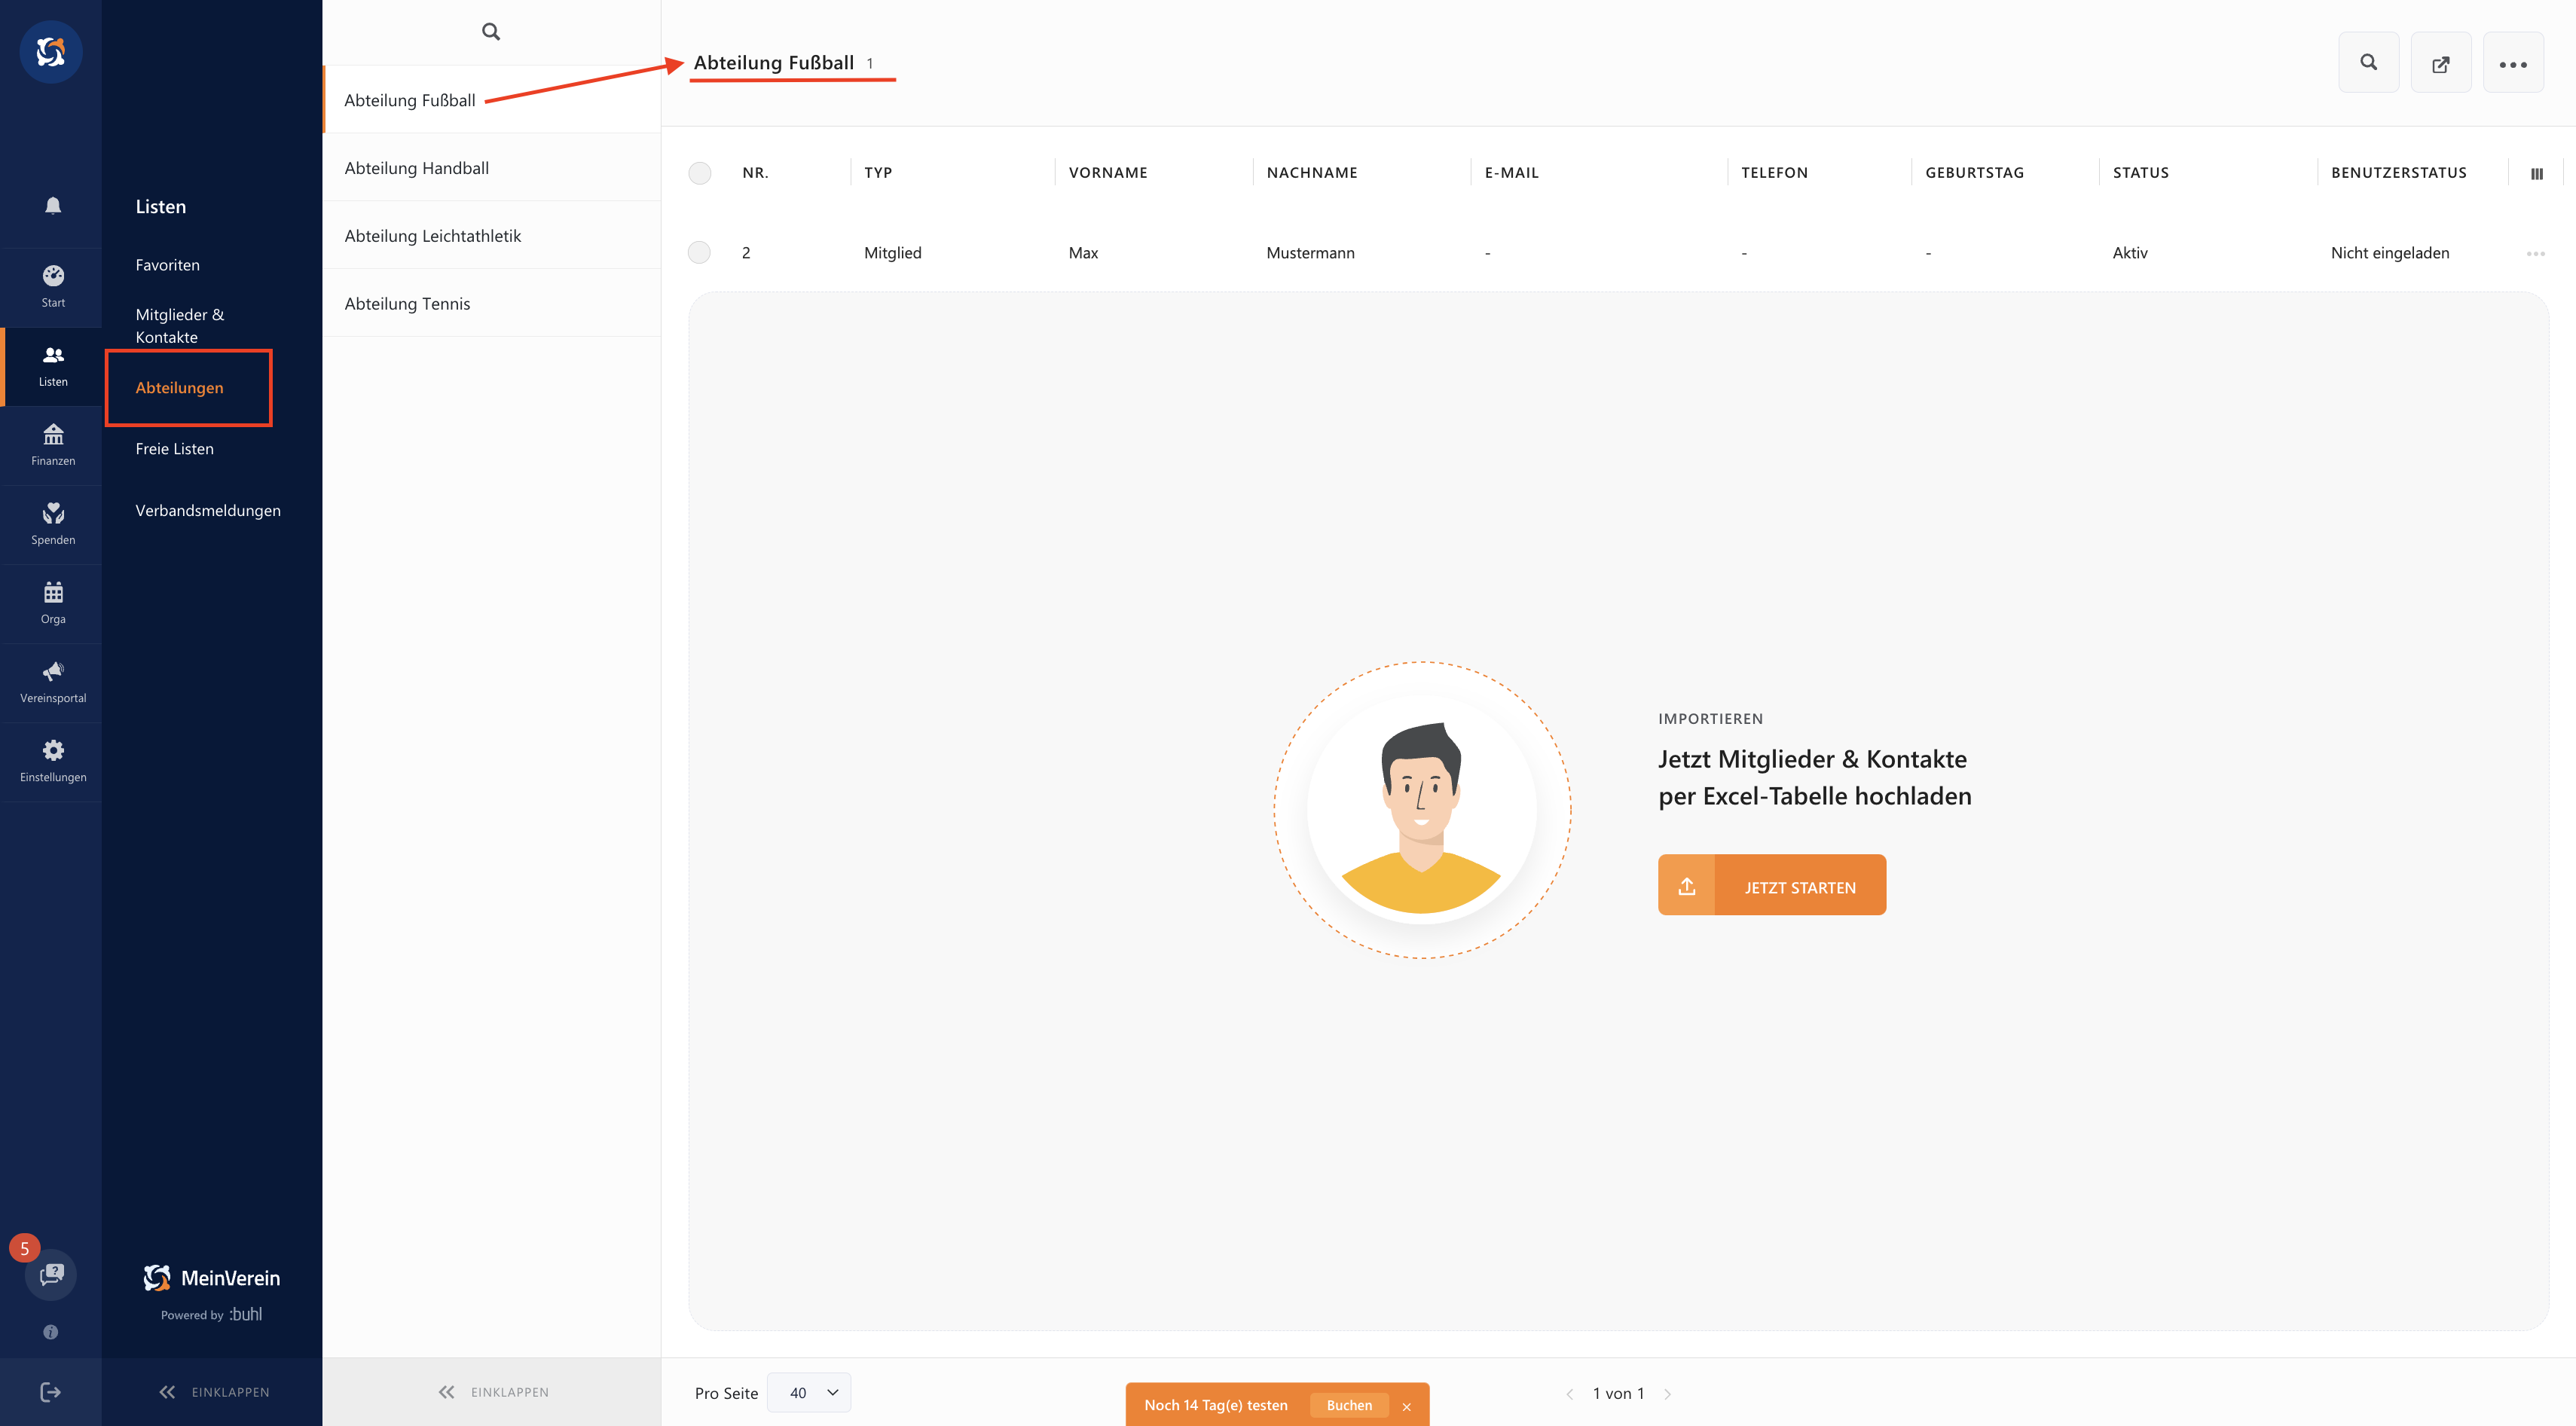Open the notifications bell icon

pyautogui.click(x=51, y=204)
